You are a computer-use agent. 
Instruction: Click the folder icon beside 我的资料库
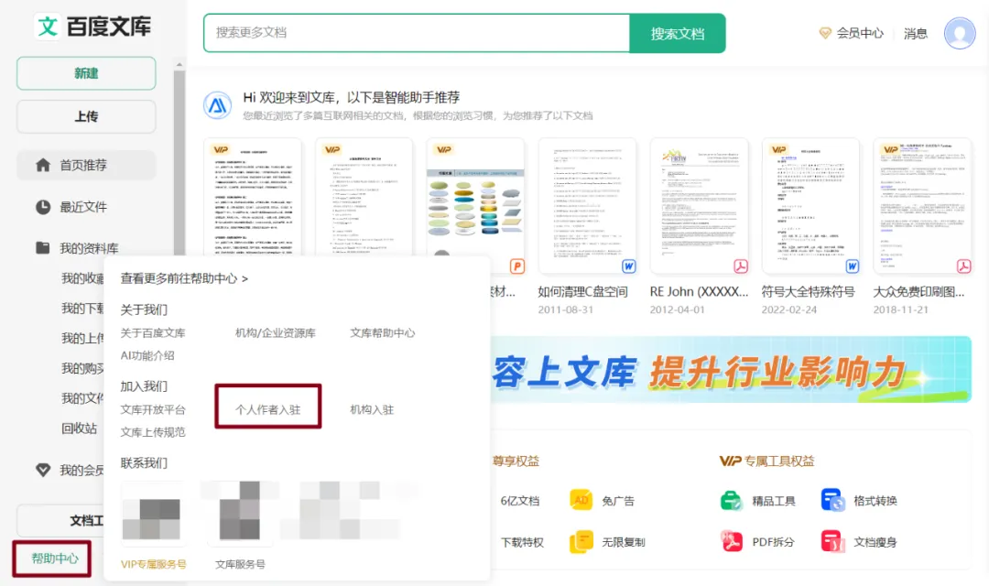coord(43,248)
